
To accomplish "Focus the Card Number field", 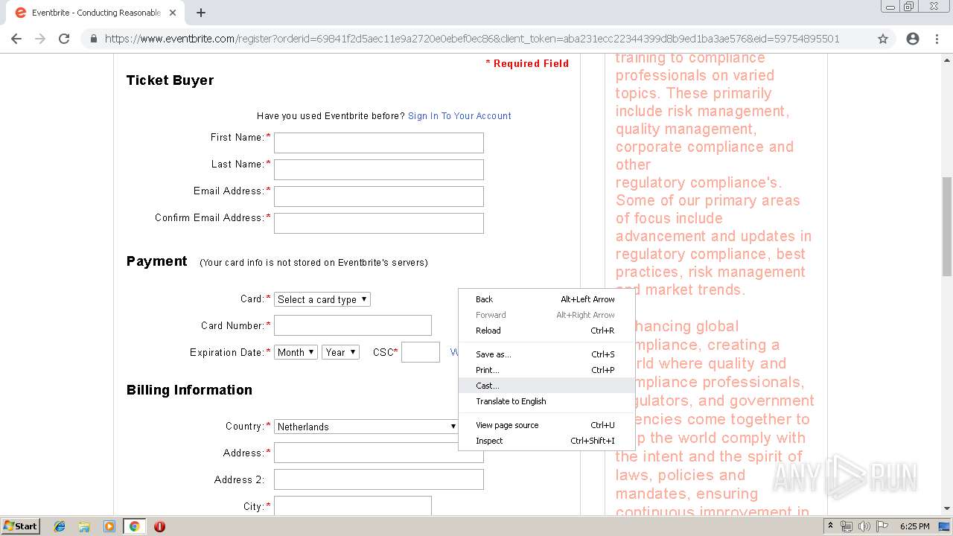I will pyautogui.click(x=353, y=325).
